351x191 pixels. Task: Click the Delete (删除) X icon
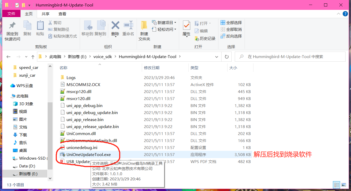click(115, 25)
